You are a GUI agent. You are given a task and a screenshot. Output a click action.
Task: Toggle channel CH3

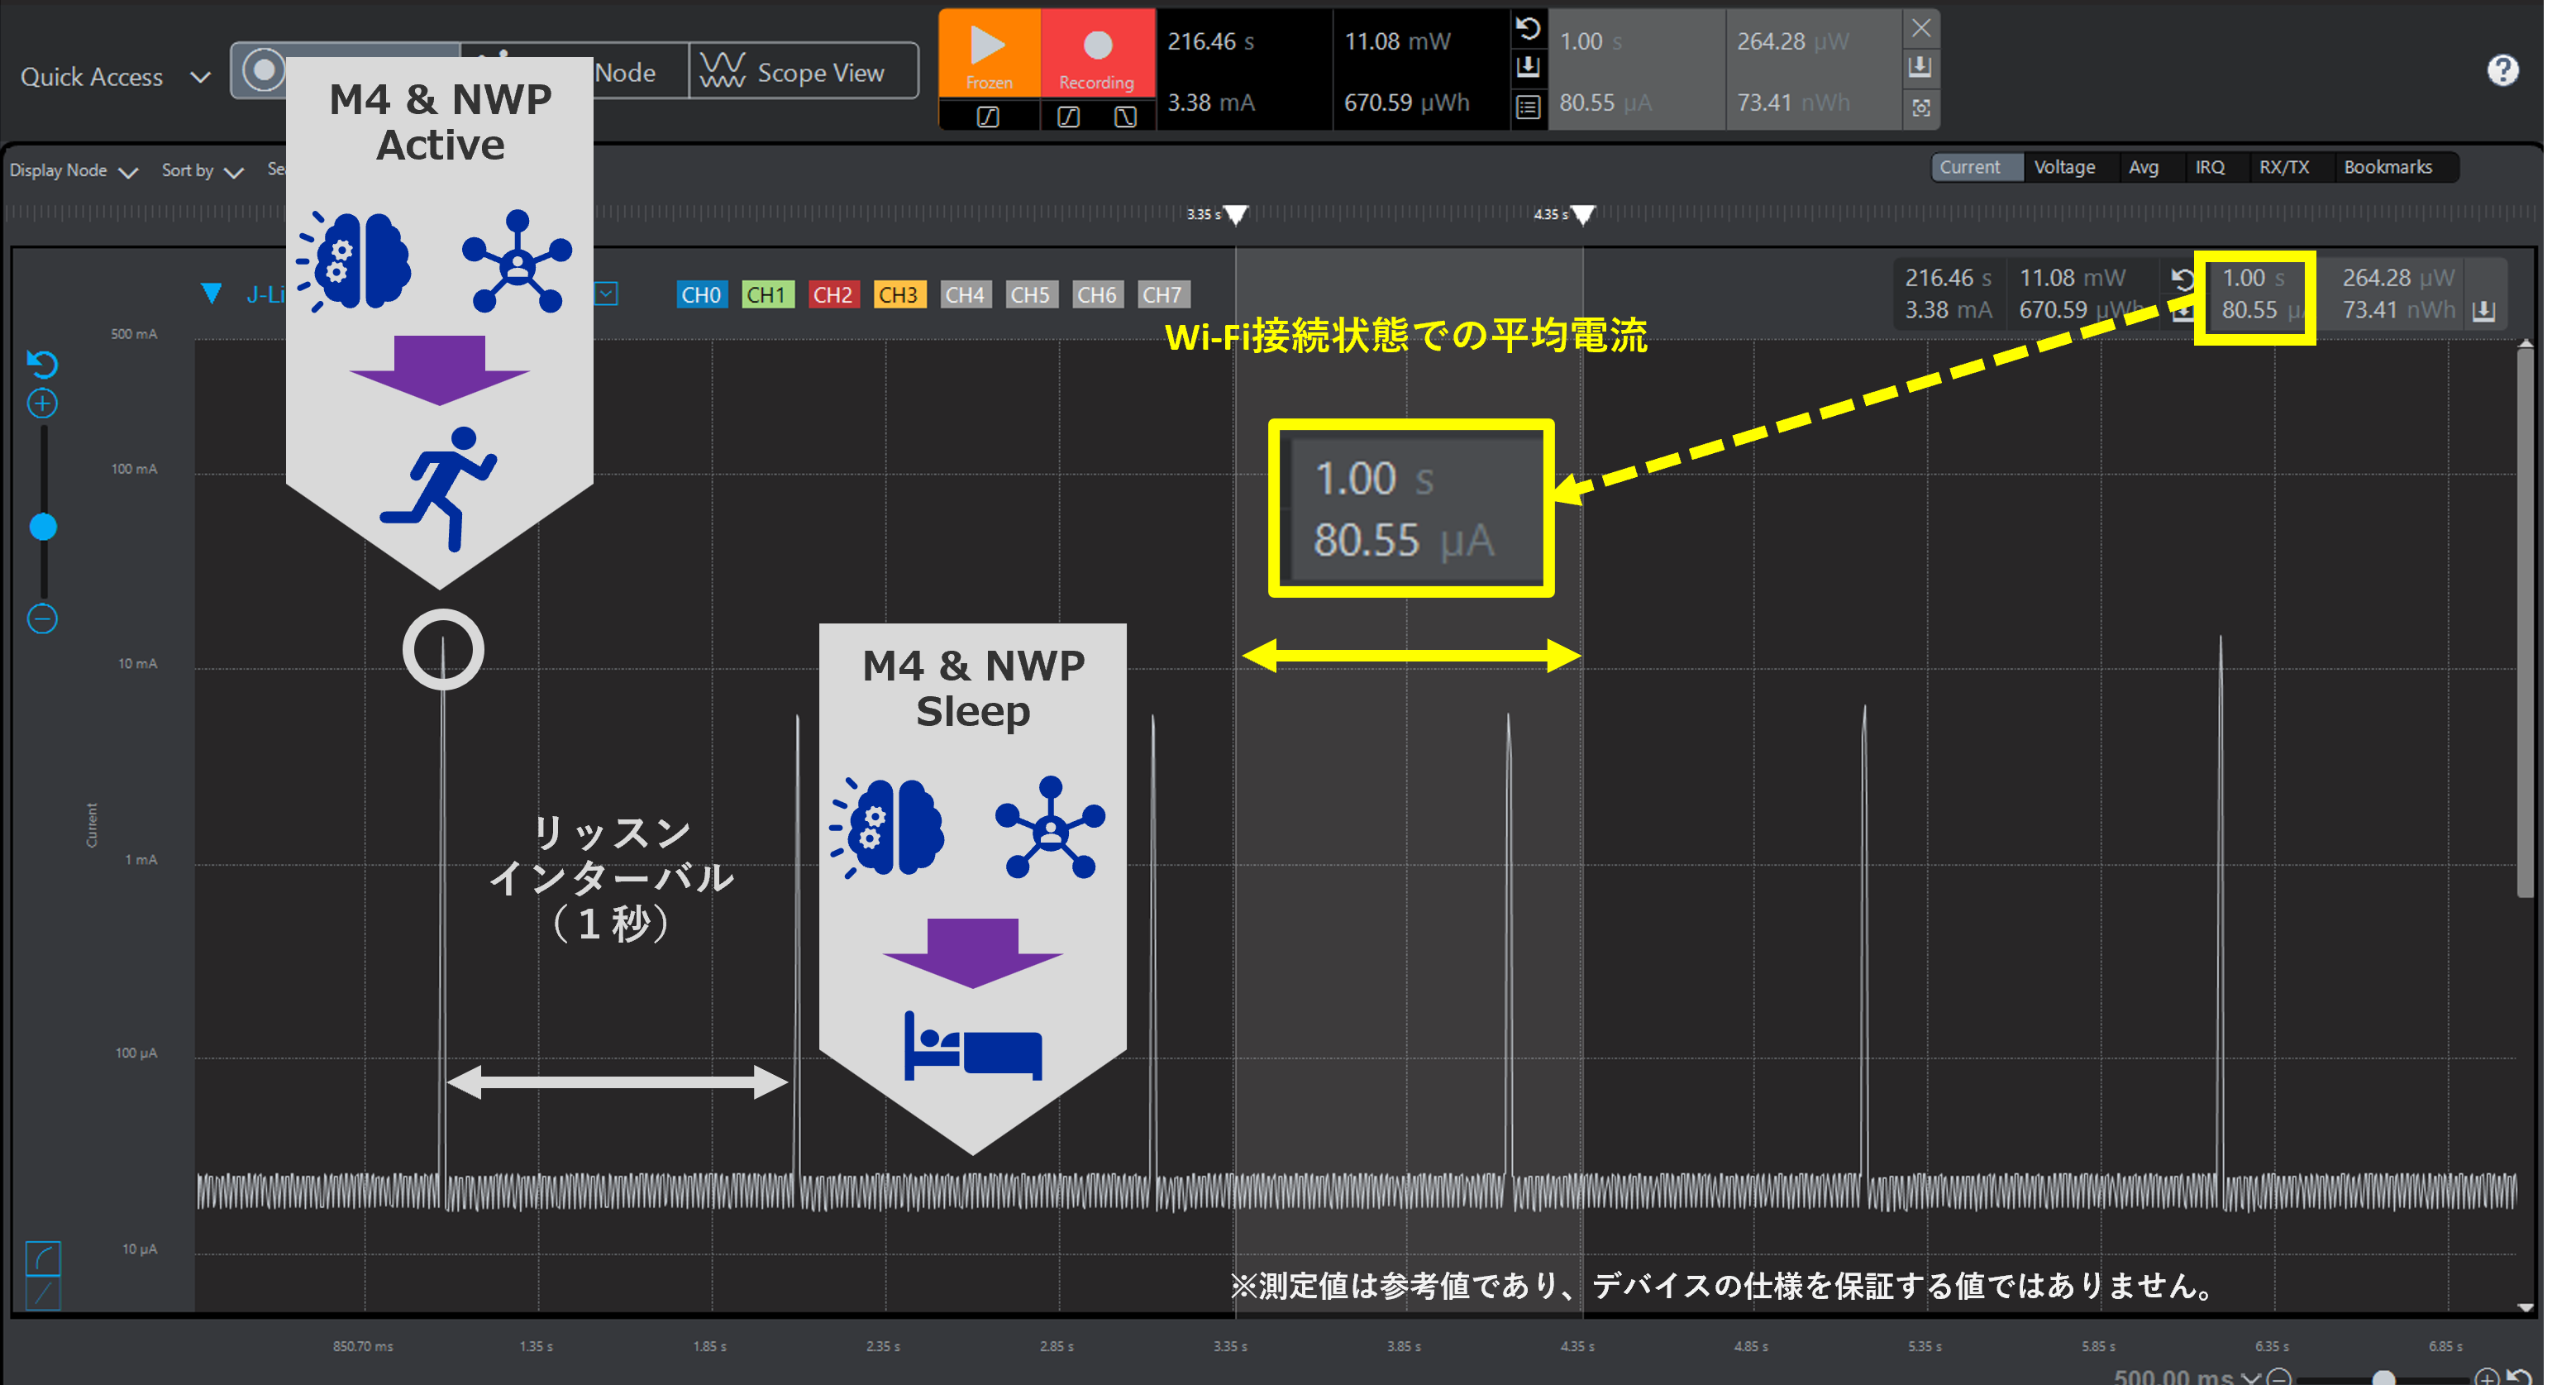click(x=898, y=295)
